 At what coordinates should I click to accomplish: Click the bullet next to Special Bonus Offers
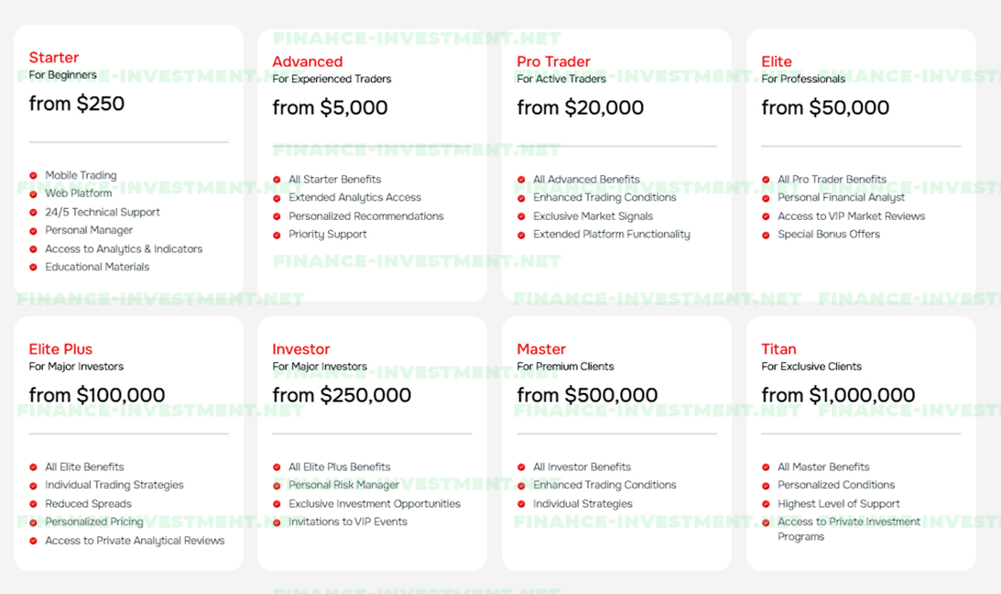[x=766, y=235]
